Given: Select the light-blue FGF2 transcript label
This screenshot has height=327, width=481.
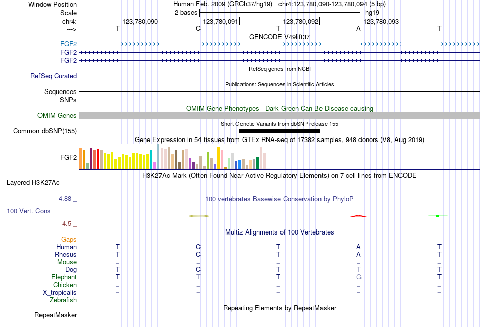Looking at the screenshot, I should click(x=68, y=44).
